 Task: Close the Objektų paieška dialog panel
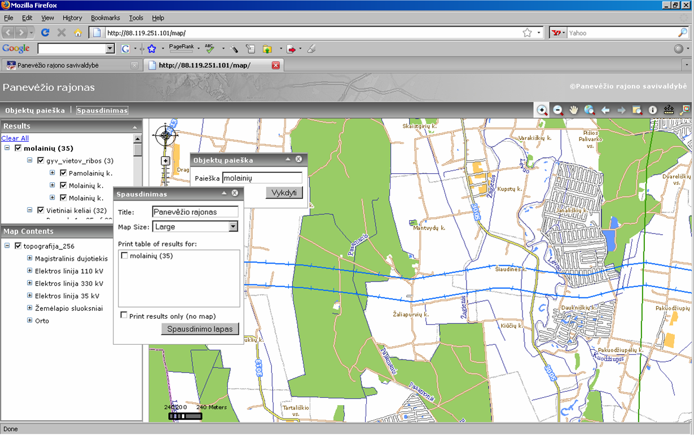click(299, 160)
